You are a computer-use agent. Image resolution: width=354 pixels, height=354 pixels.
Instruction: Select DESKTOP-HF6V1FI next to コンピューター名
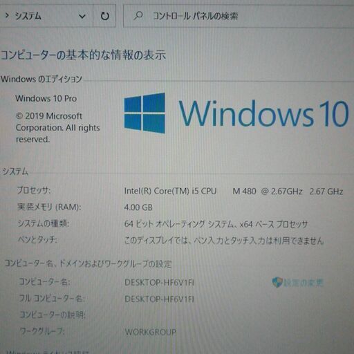159,283
